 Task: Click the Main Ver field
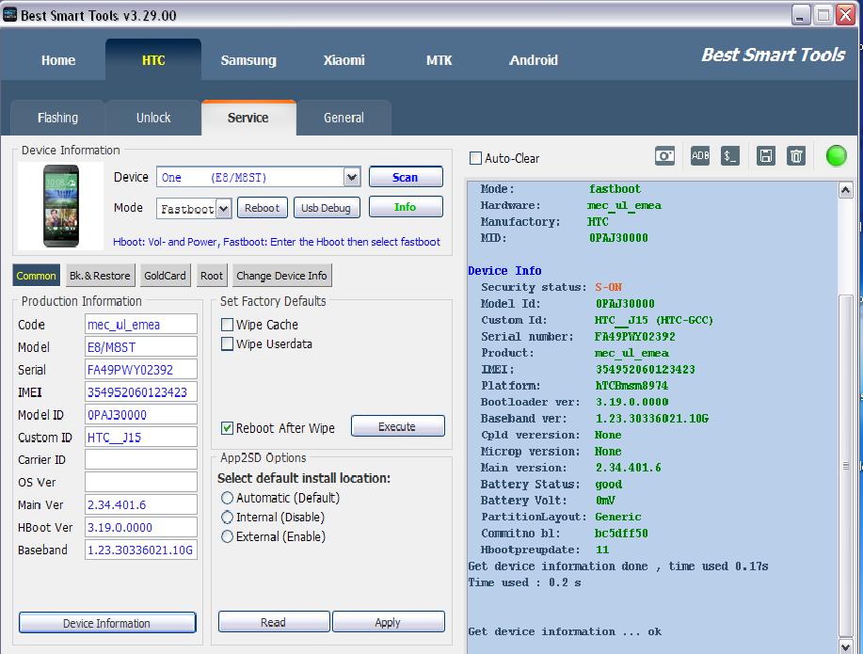point(141,504)
